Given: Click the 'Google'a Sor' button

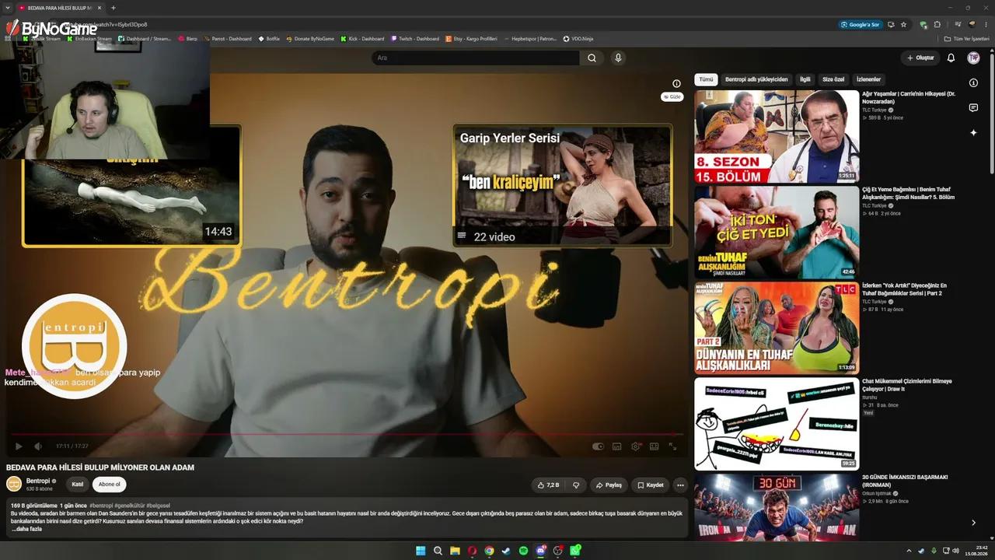Looking at the screenshot, I should click(x=861, y=24).
